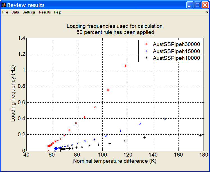The image size is (210, 172).
Task: Click the plot title 'Loading frequencies used for calculation'
Action: (x=115, y=26)
